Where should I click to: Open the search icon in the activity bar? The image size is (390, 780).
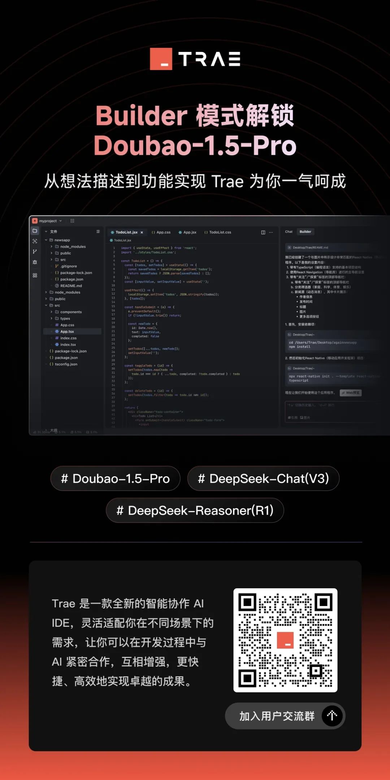coord(35,241)
